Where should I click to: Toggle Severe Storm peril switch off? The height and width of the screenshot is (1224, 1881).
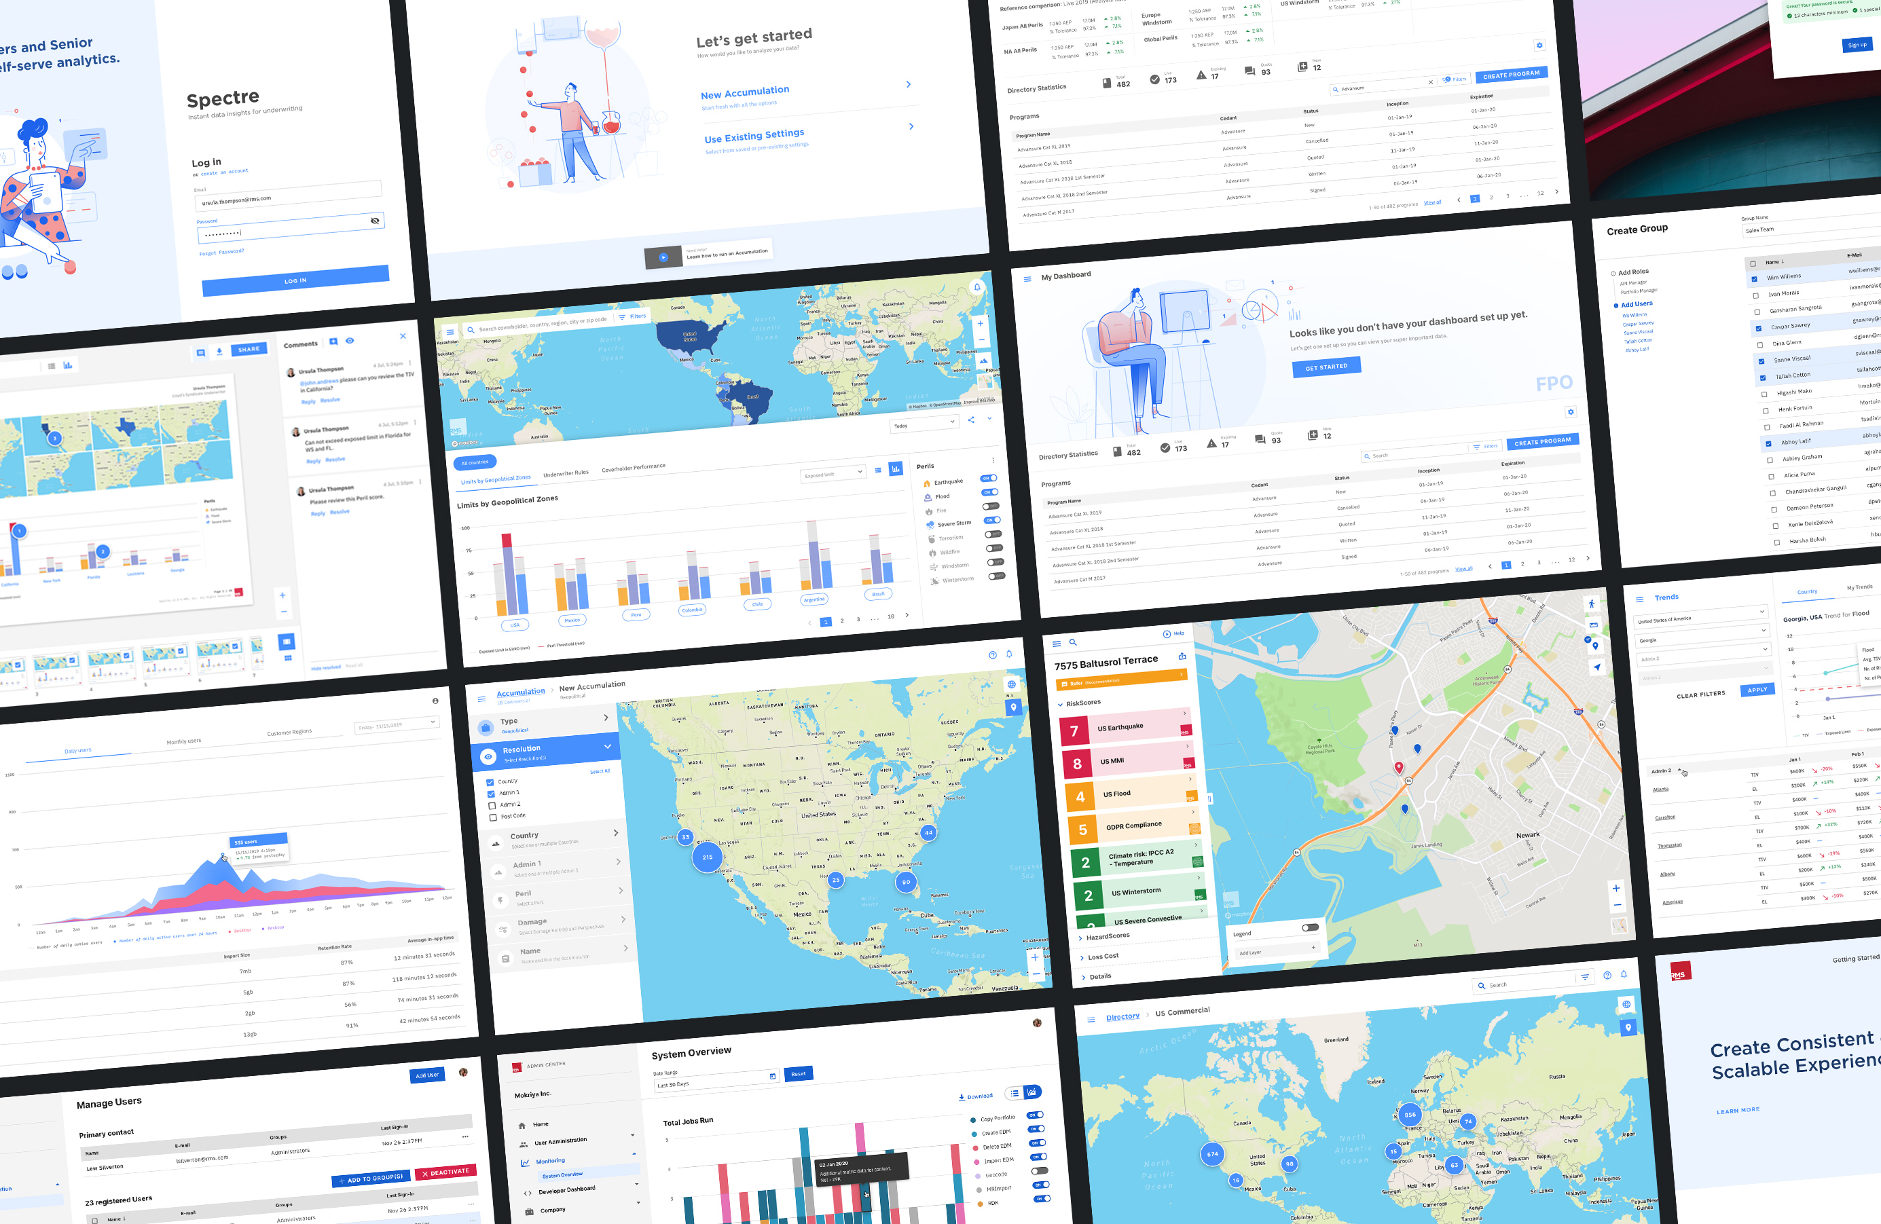[996, 532]
